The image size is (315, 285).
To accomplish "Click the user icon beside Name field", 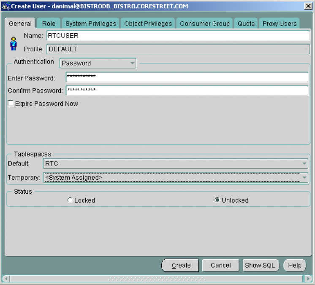I will (x=14, y=43).
